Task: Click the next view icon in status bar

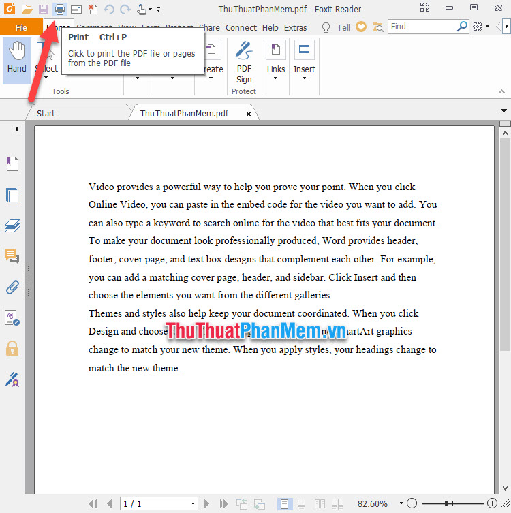Action: point(260,504)
